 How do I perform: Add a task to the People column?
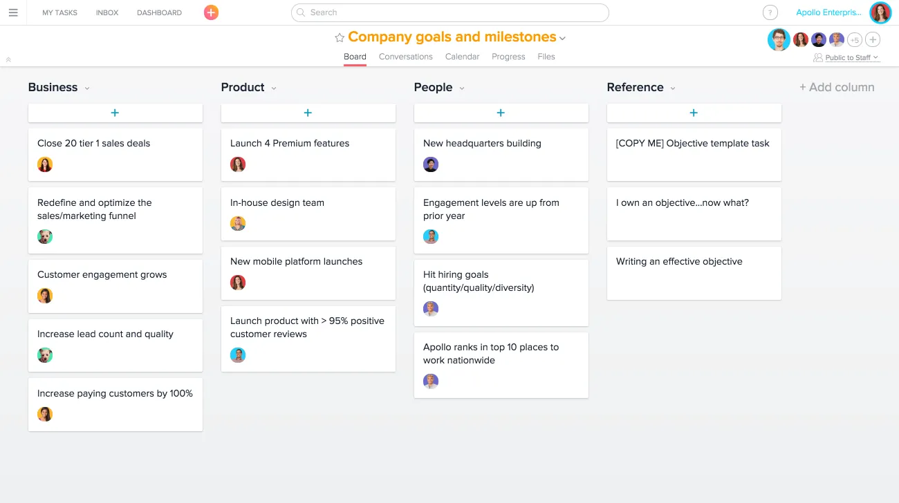tap(501, 113)
